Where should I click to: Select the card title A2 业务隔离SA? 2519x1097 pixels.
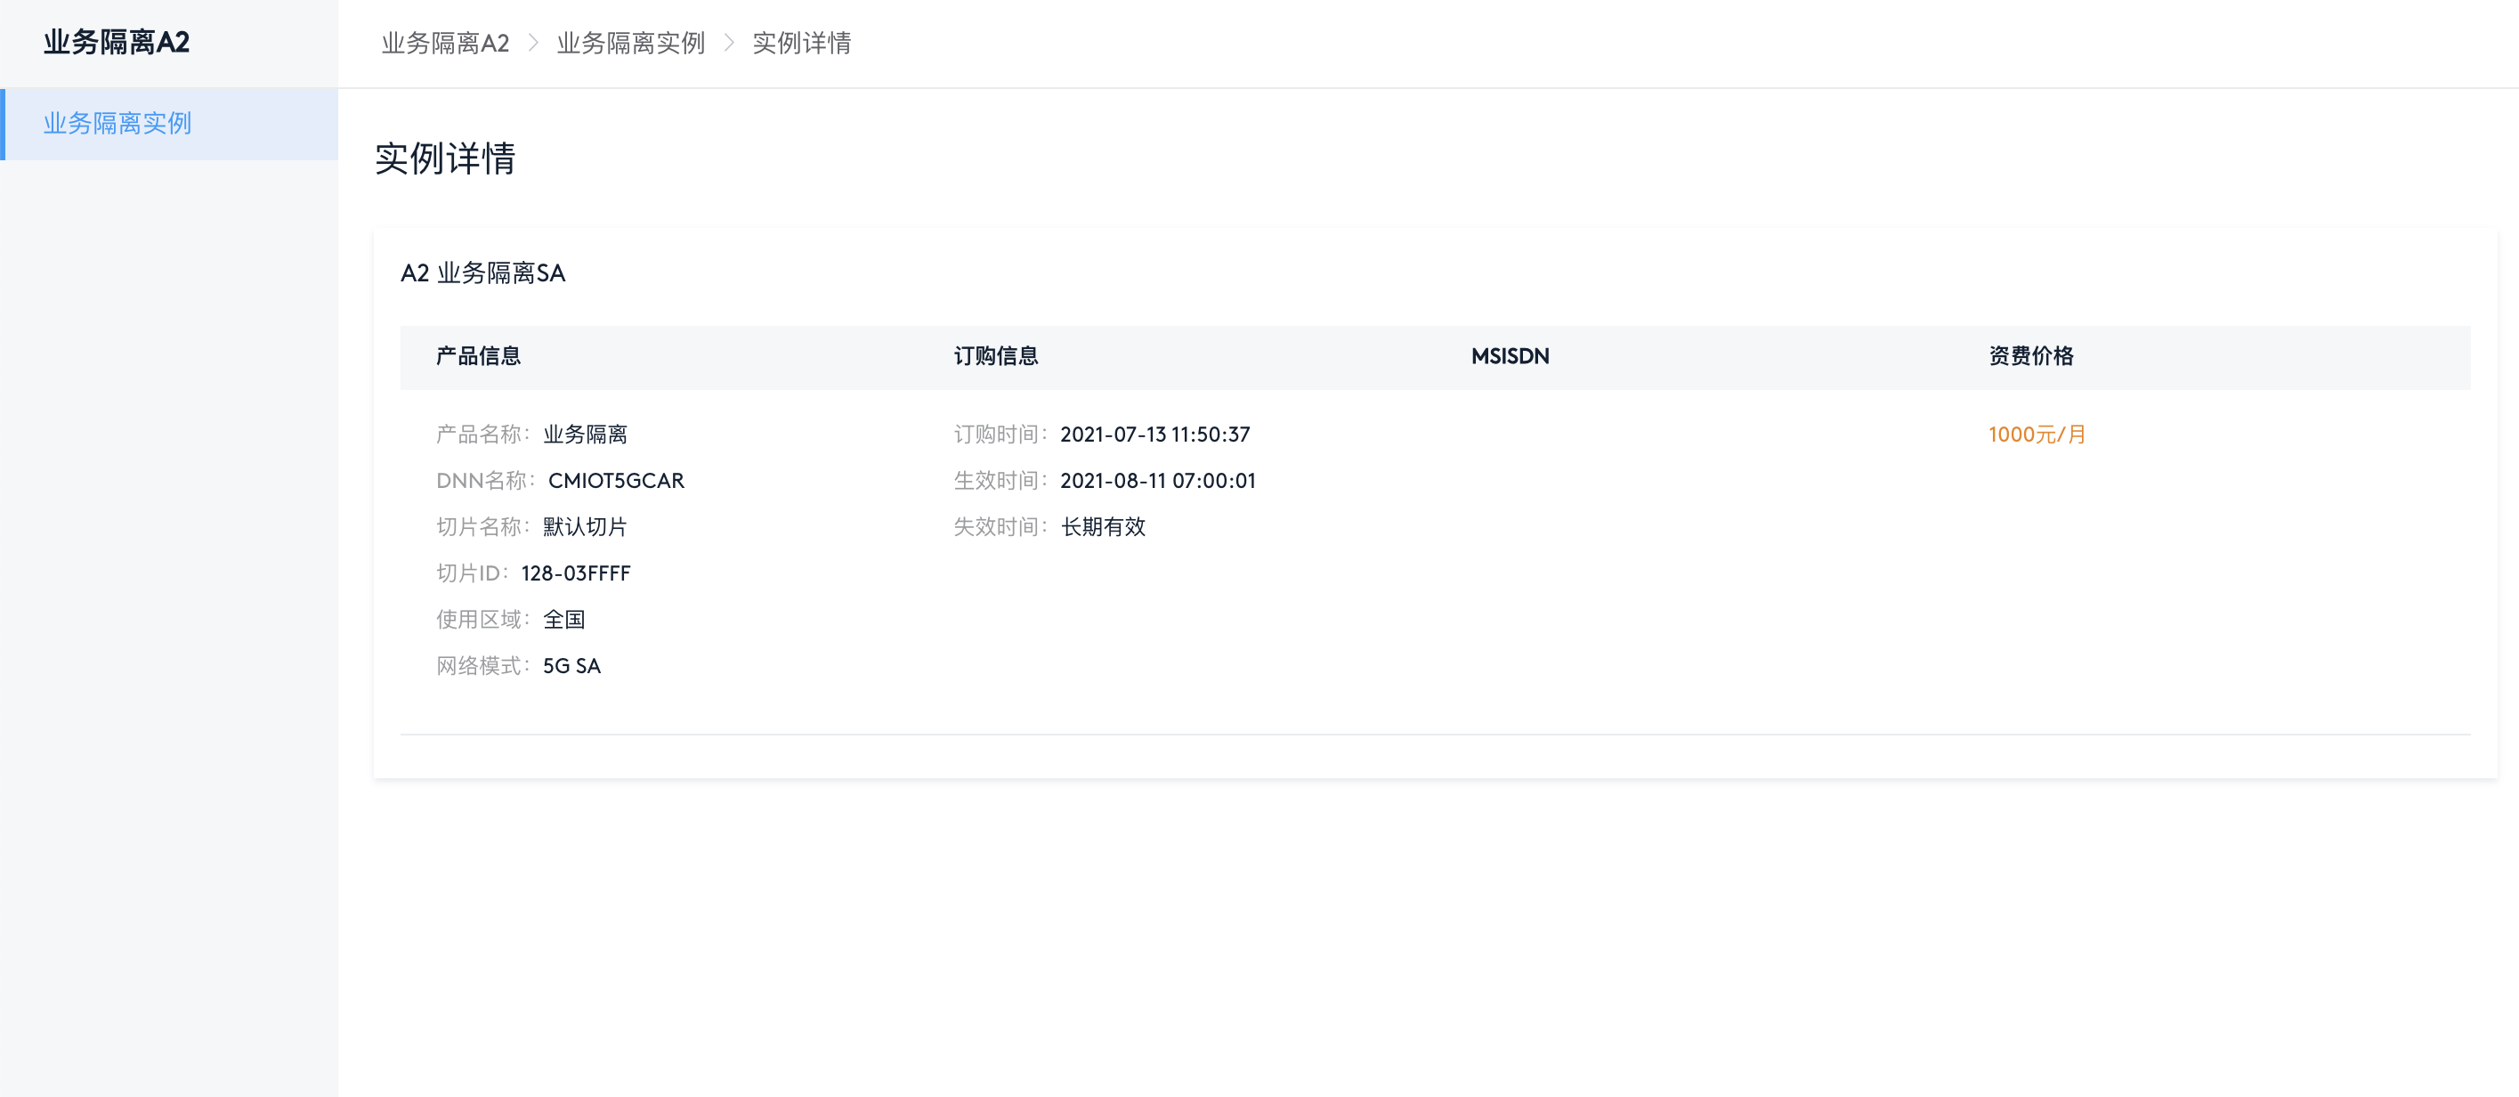click(x=483, y=274)
